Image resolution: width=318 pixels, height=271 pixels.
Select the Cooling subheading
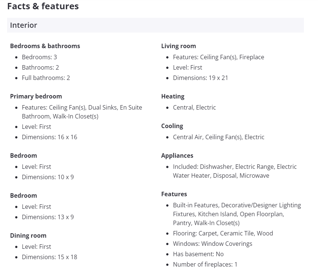point(172,126)
